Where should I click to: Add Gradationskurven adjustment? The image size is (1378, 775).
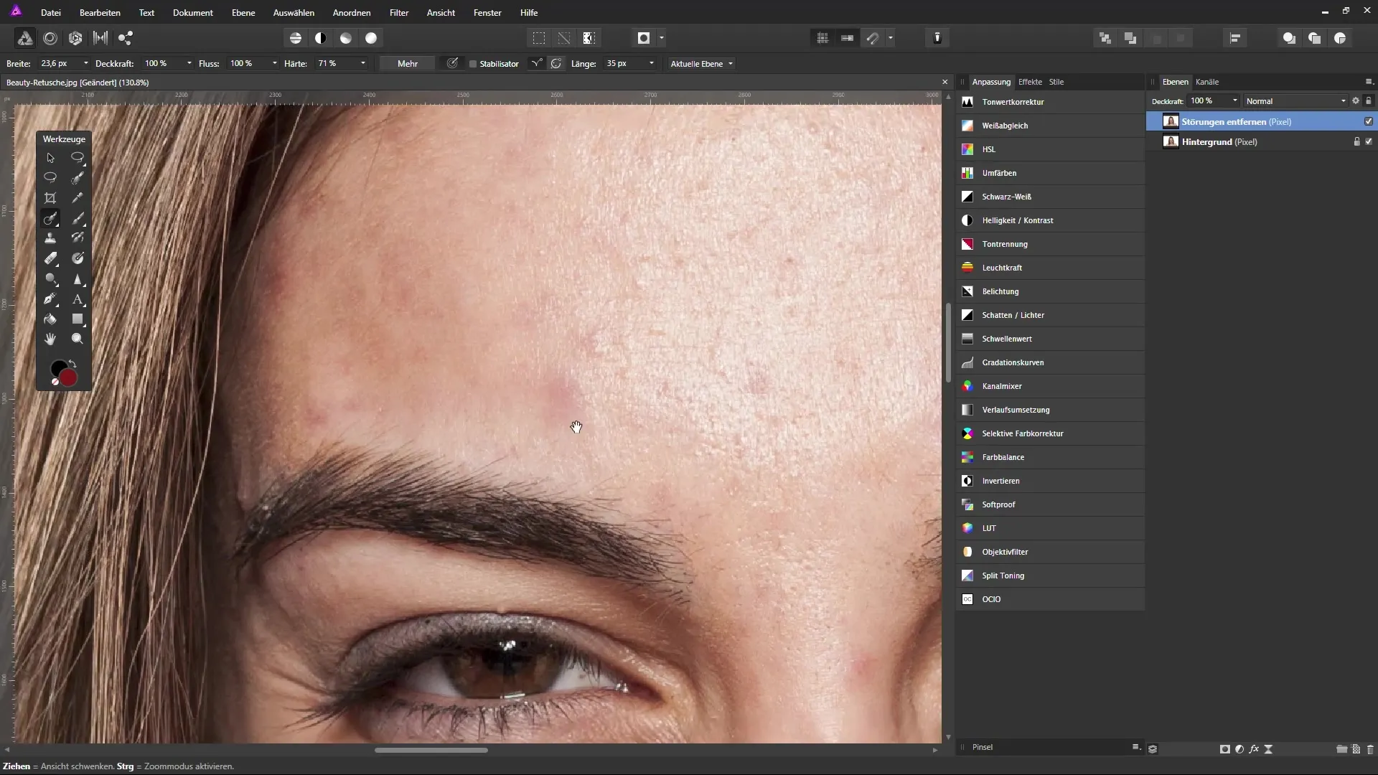click(x=1050, y=362)
